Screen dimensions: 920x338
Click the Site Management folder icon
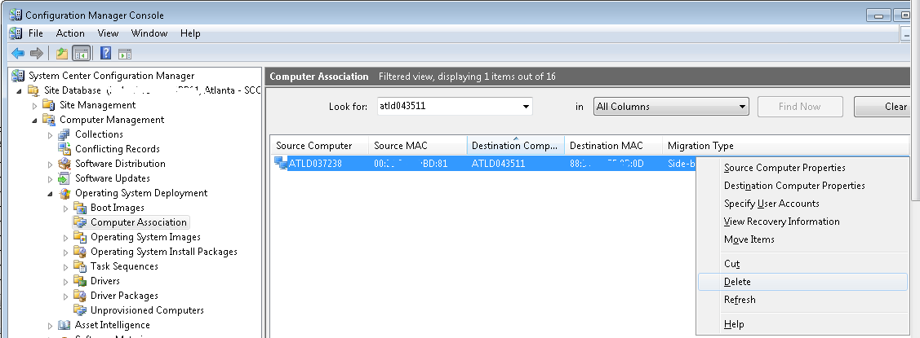pos(49,105)
